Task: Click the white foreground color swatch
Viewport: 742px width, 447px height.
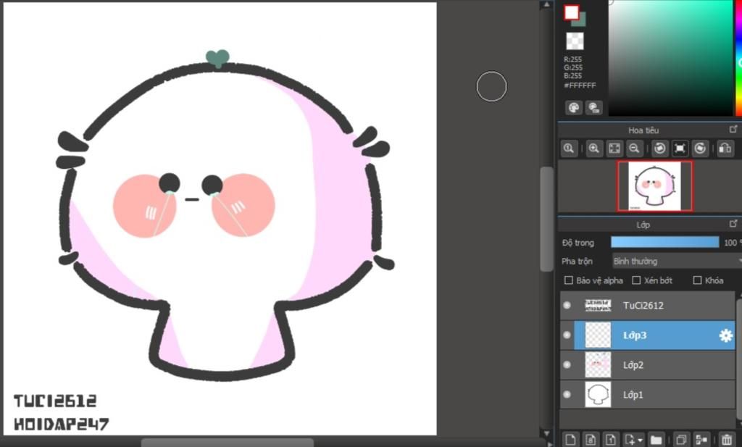Action: pyautogui.click(x=571, y=12)
